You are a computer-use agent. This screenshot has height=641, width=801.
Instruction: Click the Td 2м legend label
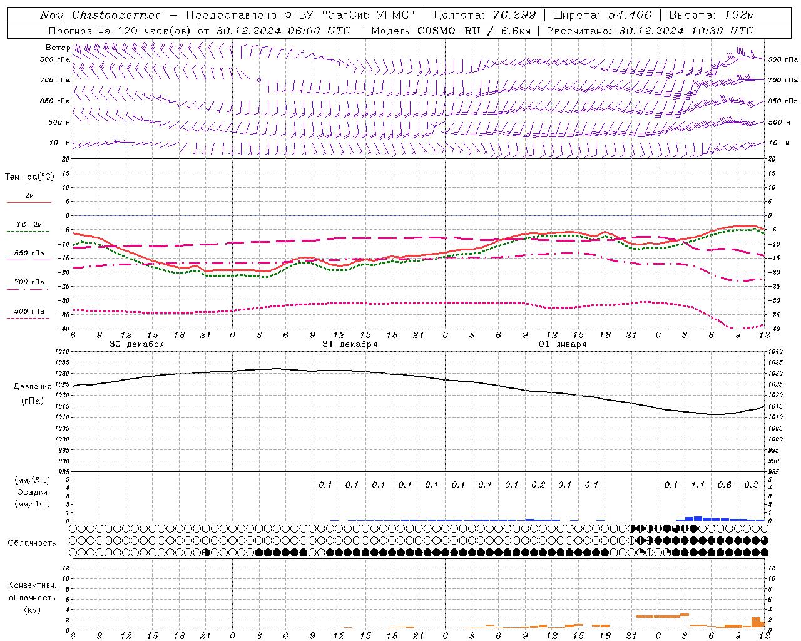coord(29,224)
